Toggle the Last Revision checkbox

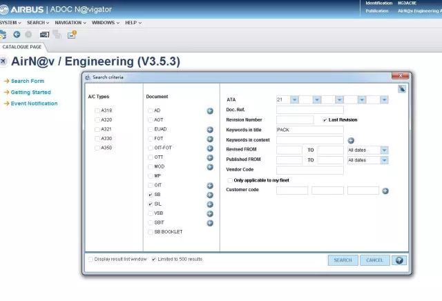[325, 120]
